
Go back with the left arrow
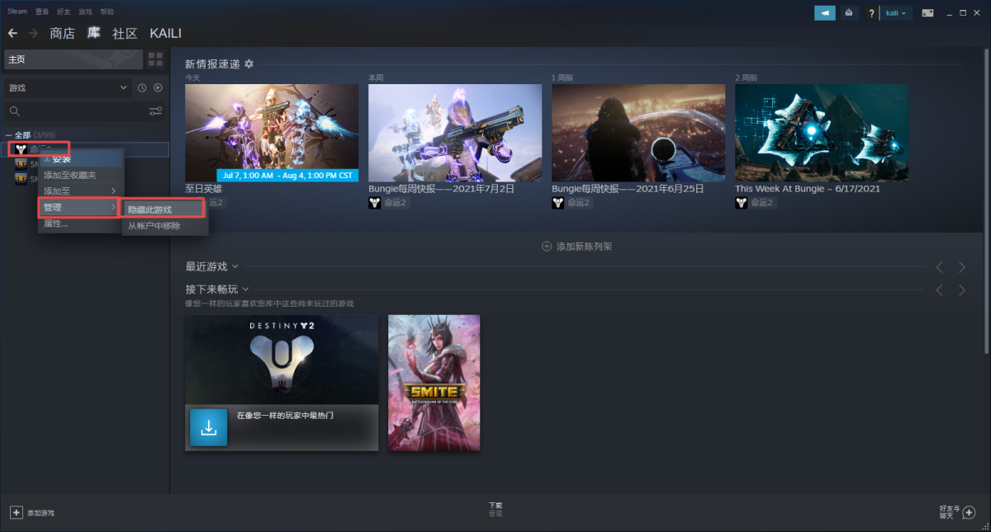pos(12,33)
